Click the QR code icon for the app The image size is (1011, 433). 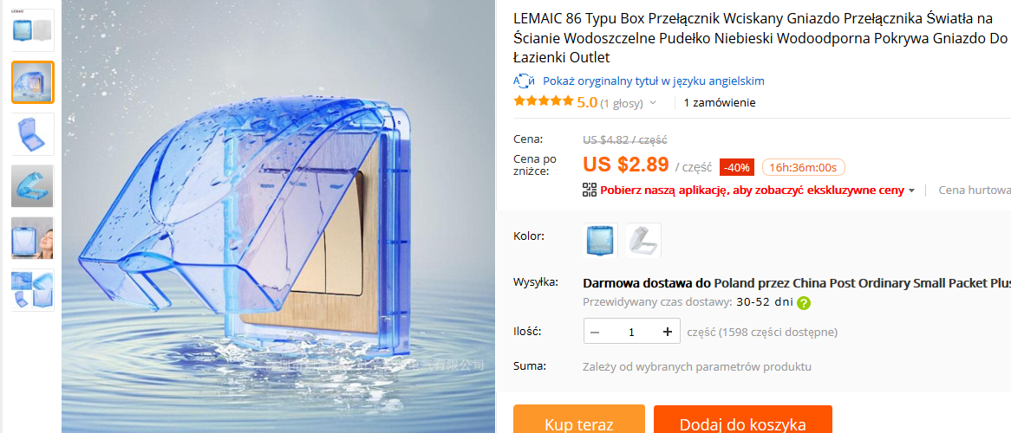[590, 190]
